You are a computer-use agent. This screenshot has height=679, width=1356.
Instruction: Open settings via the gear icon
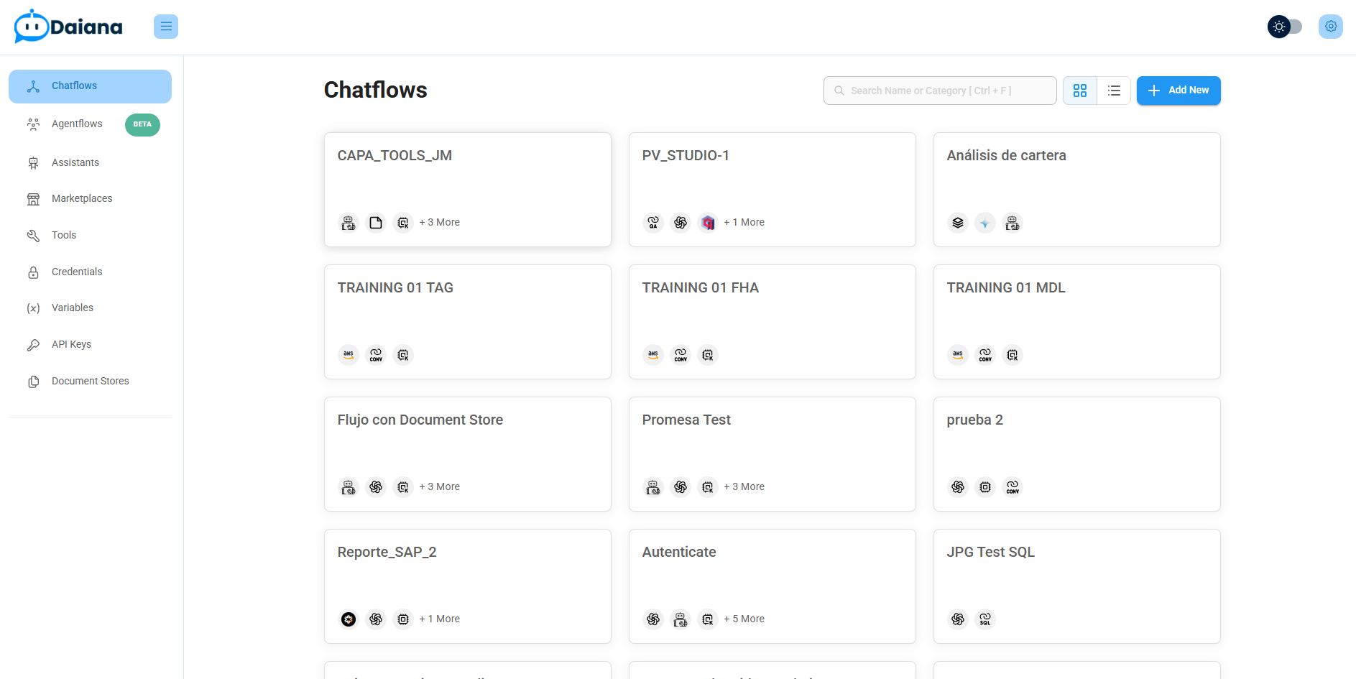pyautogui.click(x=1330, y=27)
